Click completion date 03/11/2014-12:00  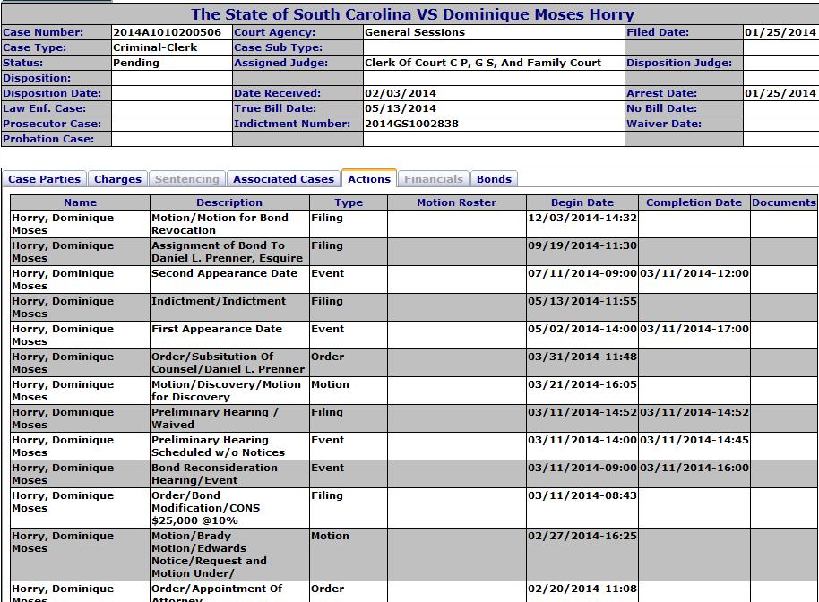coord(694,273)
